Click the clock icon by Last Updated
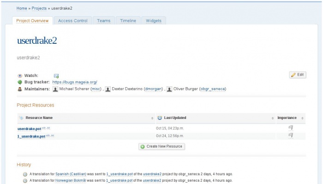This screenshot has width=323, height=184. [x=160, y=118]
